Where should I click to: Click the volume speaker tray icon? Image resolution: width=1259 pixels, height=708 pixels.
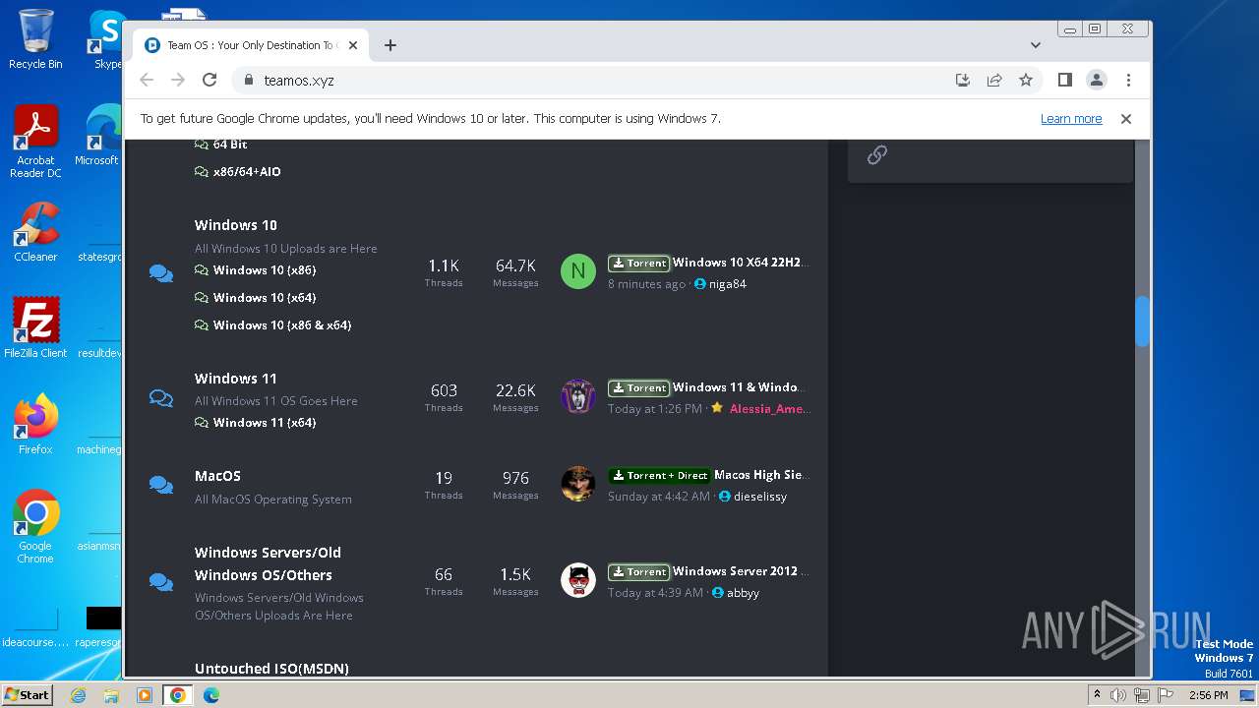(1118, 695)
